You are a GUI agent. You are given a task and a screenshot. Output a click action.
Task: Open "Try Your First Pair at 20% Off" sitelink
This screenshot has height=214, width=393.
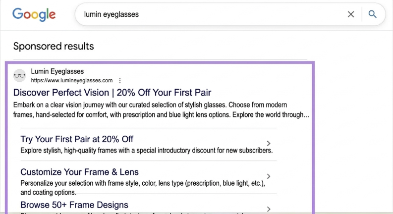[x=77, y=139]
